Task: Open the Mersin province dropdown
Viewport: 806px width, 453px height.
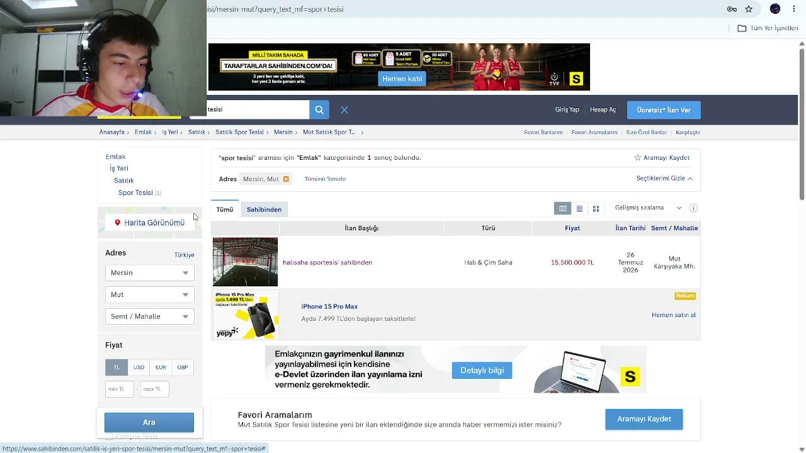Action: pyautogui.click(x=150, y=272)
